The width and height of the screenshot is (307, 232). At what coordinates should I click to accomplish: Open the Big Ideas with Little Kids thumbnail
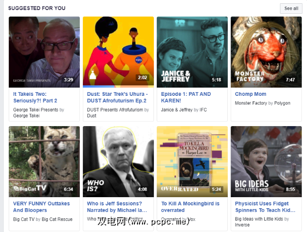pos(266,161)
